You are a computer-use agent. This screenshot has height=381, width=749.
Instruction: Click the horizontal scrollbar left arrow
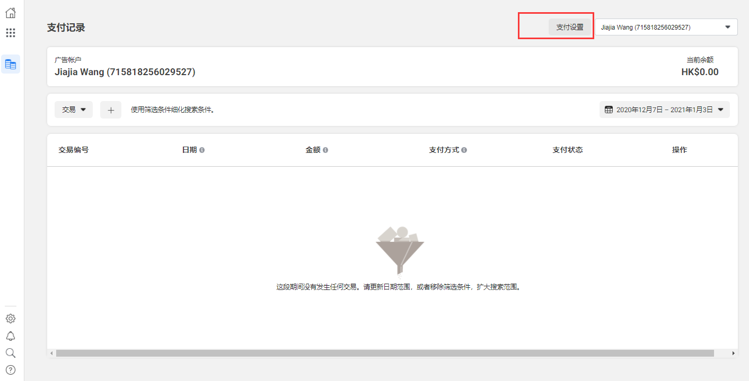point(51,353)
